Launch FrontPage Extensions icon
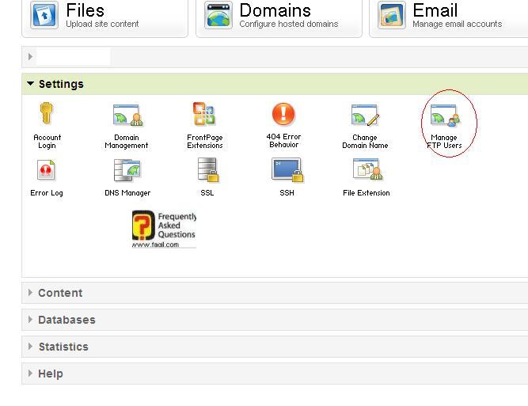528x406 pixels. 204,116
